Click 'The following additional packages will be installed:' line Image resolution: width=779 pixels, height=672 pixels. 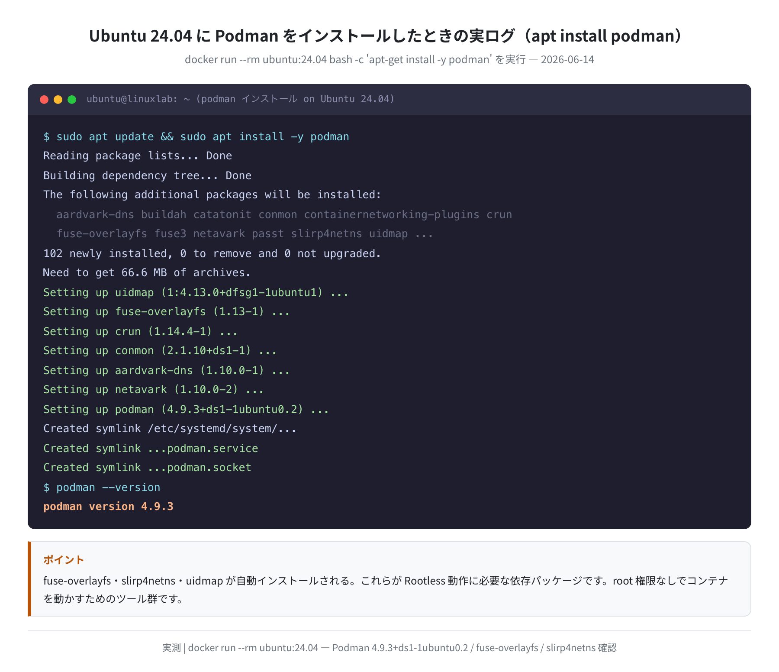coord(212,195)
